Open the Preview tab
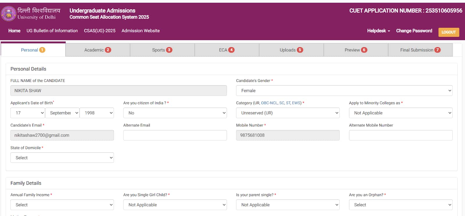The width and height of the screenshot is (465, 216). [356, 50]
